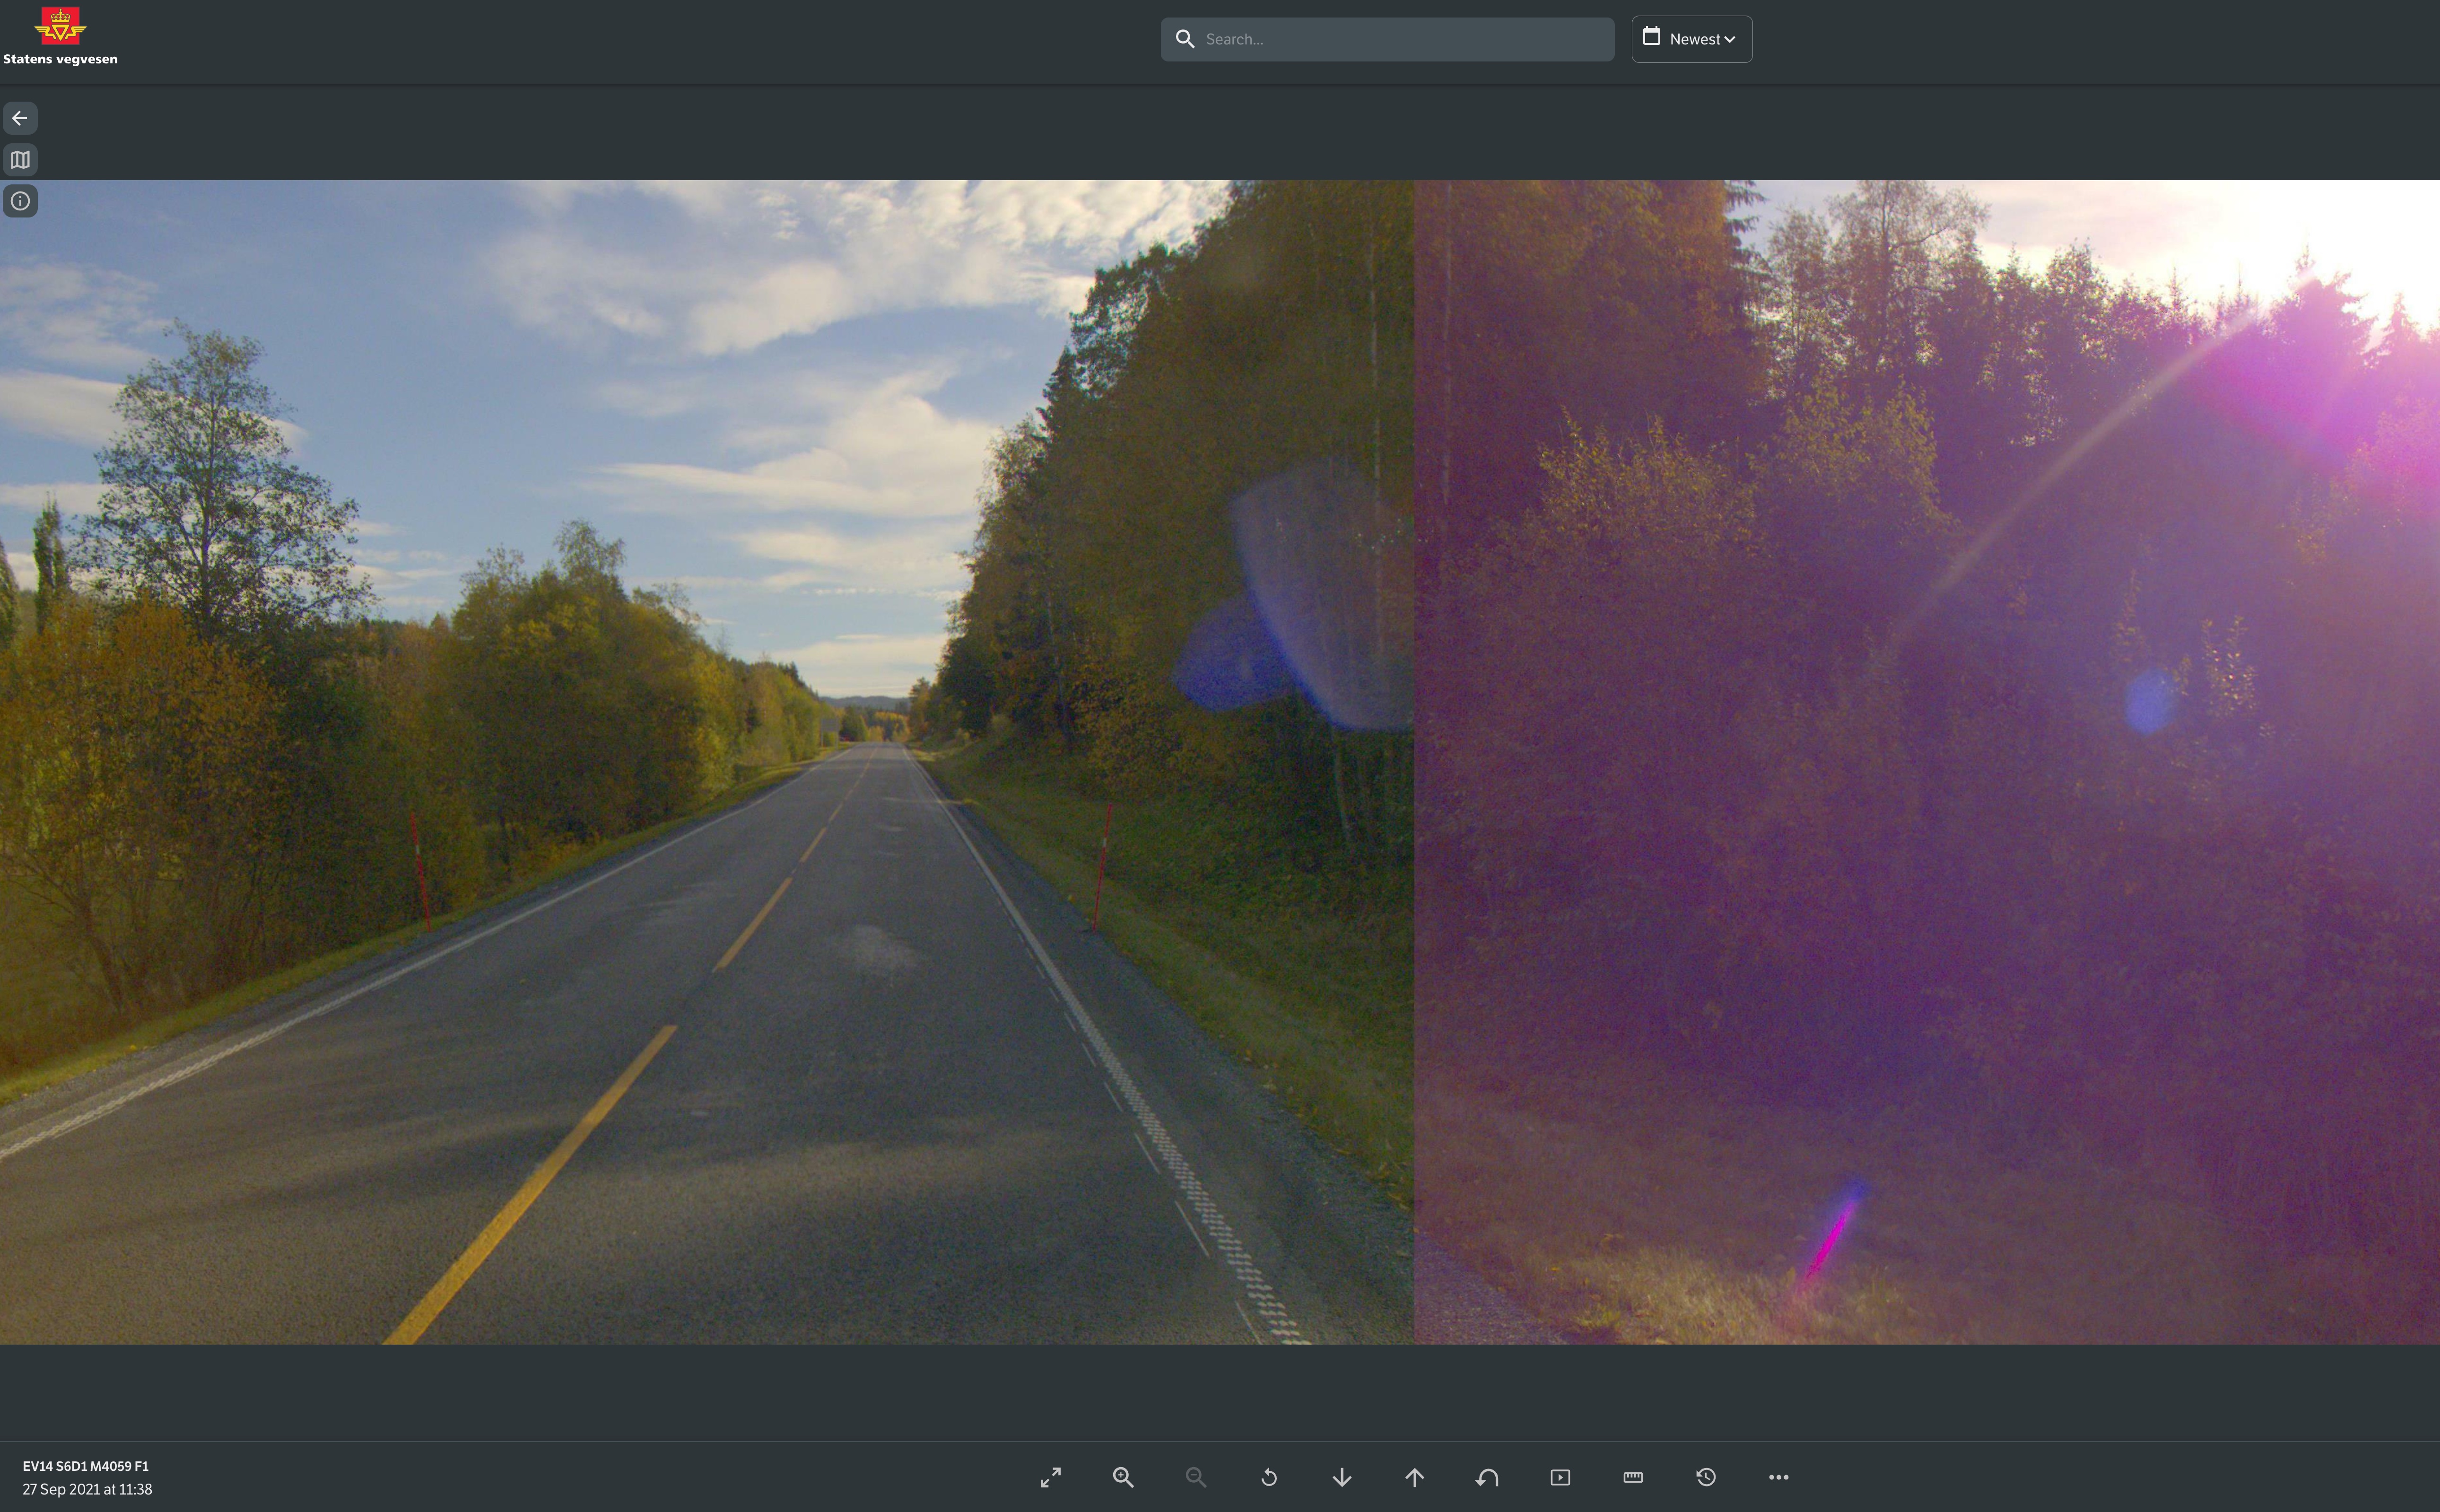Open image history clock icon
This screenshot has height=1512, width=2440.
[1706, 1477]
